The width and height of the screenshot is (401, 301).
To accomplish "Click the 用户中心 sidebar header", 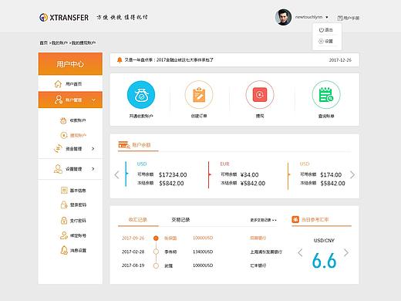I will coord(70,64).
